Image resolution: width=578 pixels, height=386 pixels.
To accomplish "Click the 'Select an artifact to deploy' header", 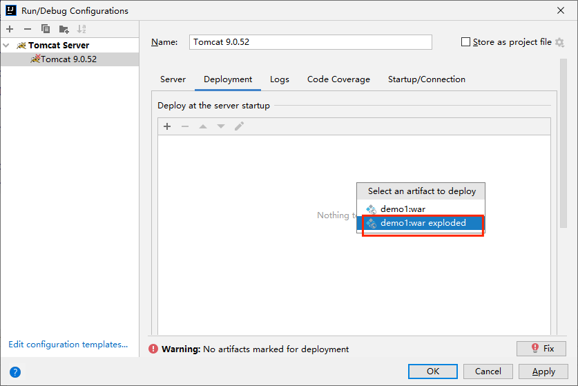I will [422, 191].
